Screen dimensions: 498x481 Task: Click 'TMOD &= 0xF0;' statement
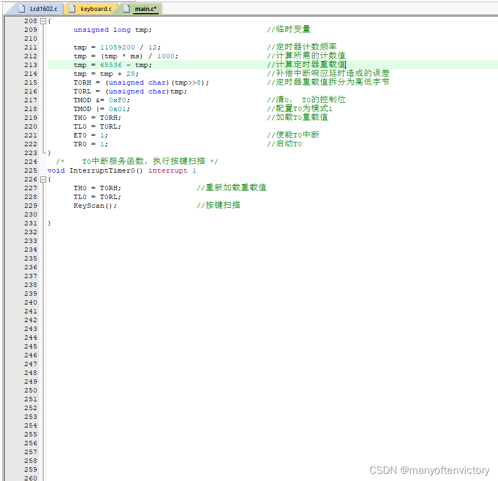point(102,100)
